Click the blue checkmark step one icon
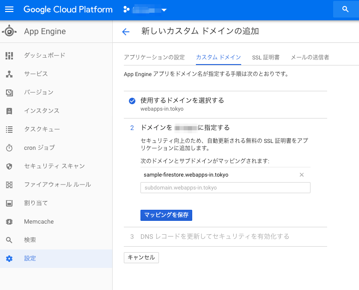The height and width of the screenshot is (290, 359). 132,101
